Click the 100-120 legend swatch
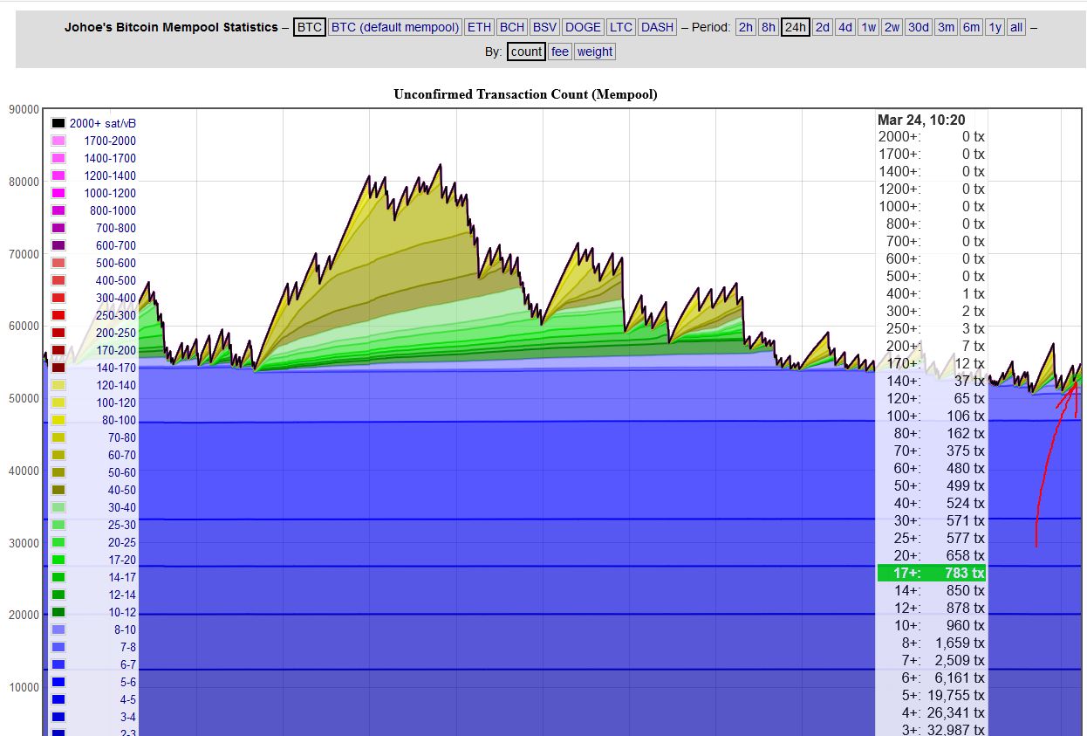The width and height of the screenshot is (1087, 736). coord(58,402)
